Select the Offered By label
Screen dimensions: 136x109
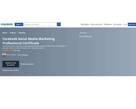tap(83, 33)
